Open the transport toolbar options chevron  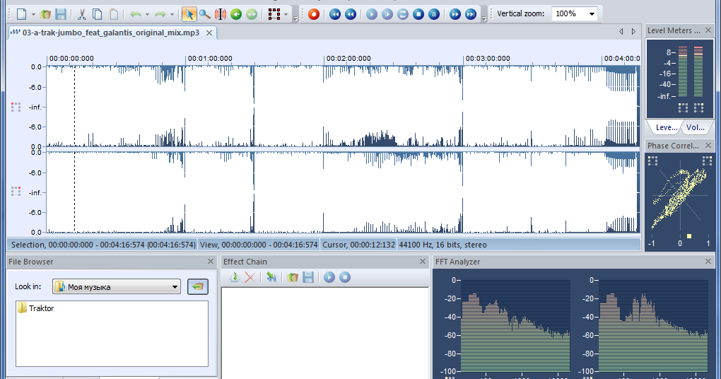[x=484, y=19]
